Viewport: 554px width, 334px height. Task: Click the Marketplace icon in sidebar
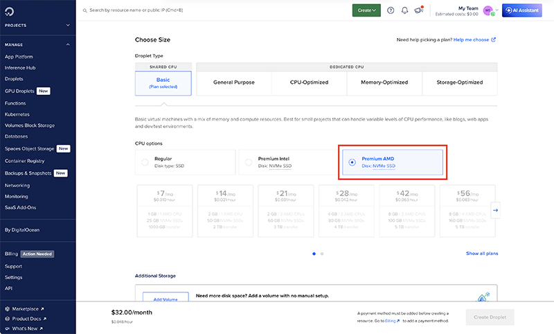point(8,309)
